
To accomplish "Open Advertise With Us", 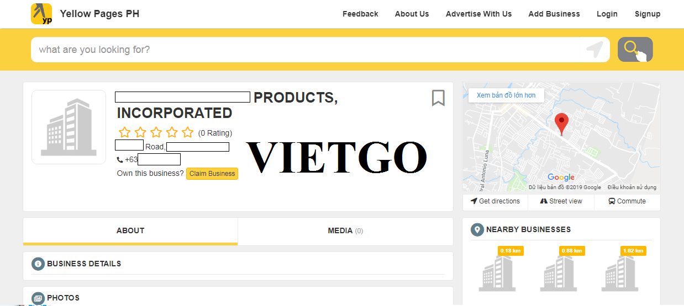I will (478, 14).
